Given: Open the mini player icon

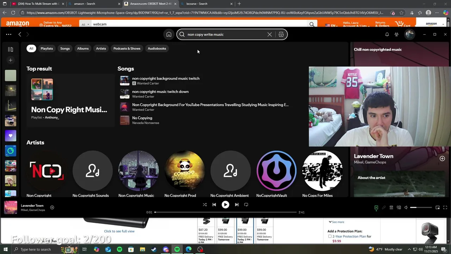Looking at the screenshot, I should click(x=438, y=207).
